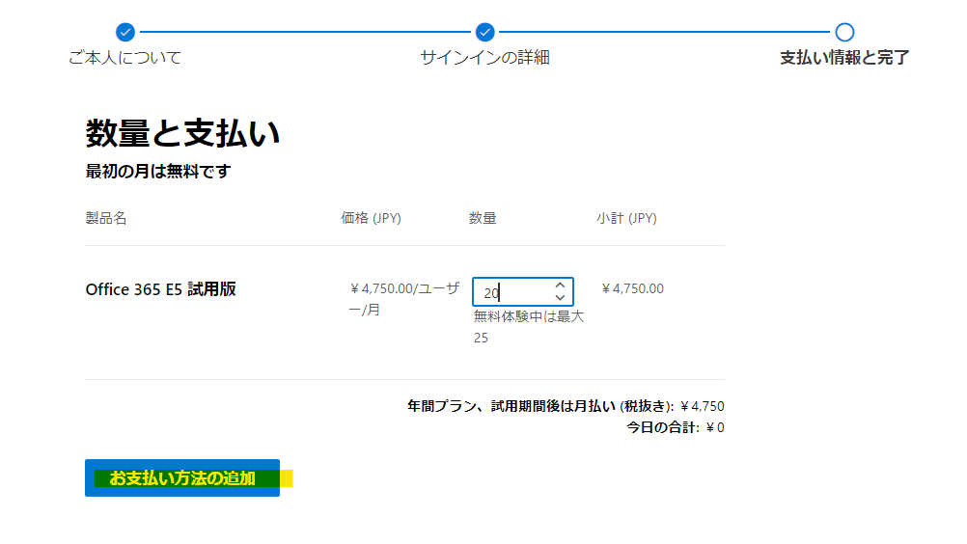Image resolution: width=967 pixels, height=544 pixels.
Task: Click the 数量と支払い heading
Action: [x=182, y=134]
